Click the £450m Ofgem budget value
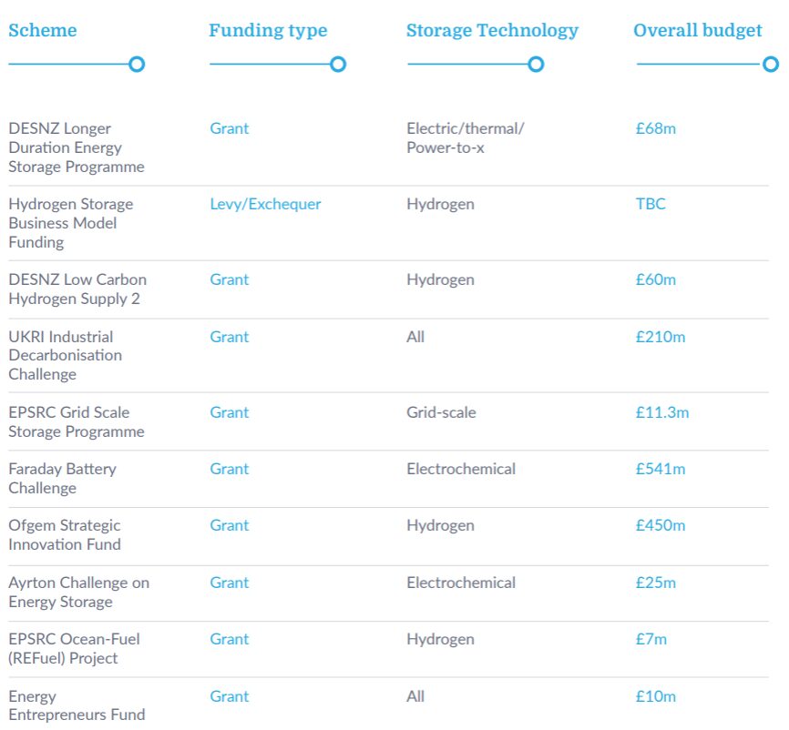Screen dimensions: 789x730 tap(661, 525)
